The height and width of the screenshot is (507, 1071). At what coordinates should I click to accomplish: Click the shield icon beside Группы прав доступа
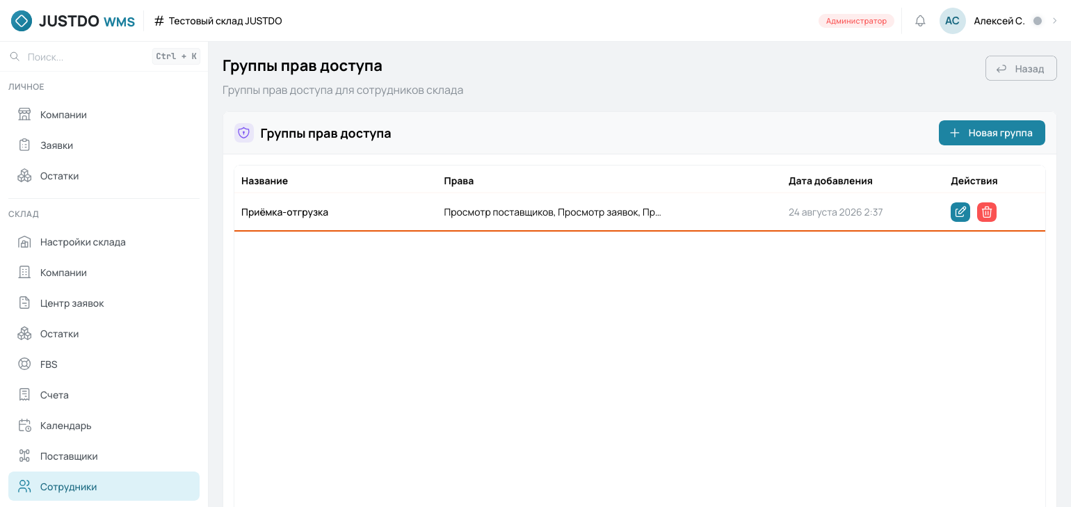[x=244, y=133]
